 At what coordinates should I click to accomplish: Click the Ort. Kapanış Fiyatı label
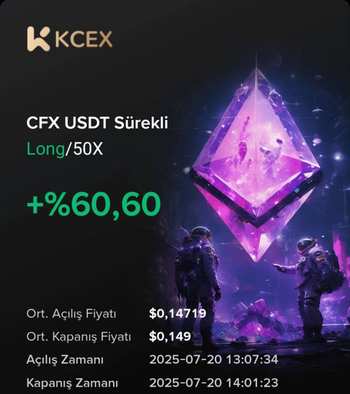(78, 337)
